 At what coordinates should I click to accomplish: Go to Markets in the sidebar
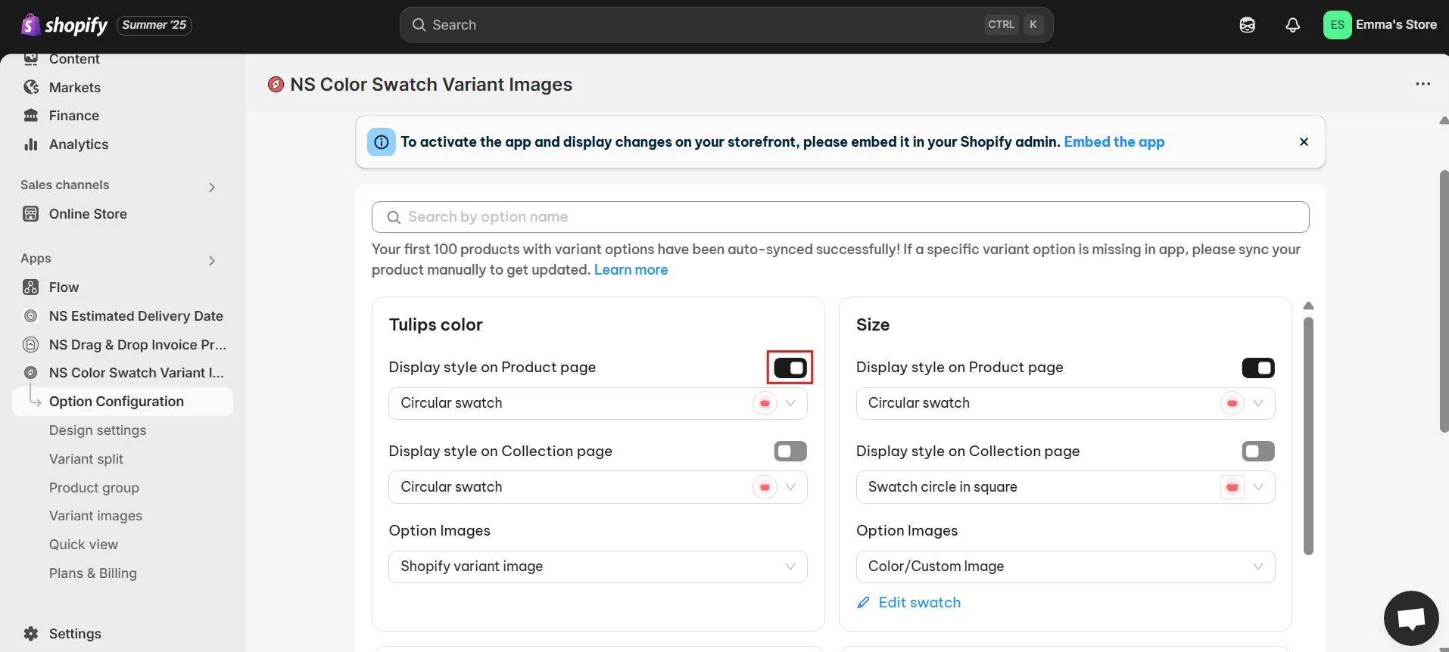[75, 88]
